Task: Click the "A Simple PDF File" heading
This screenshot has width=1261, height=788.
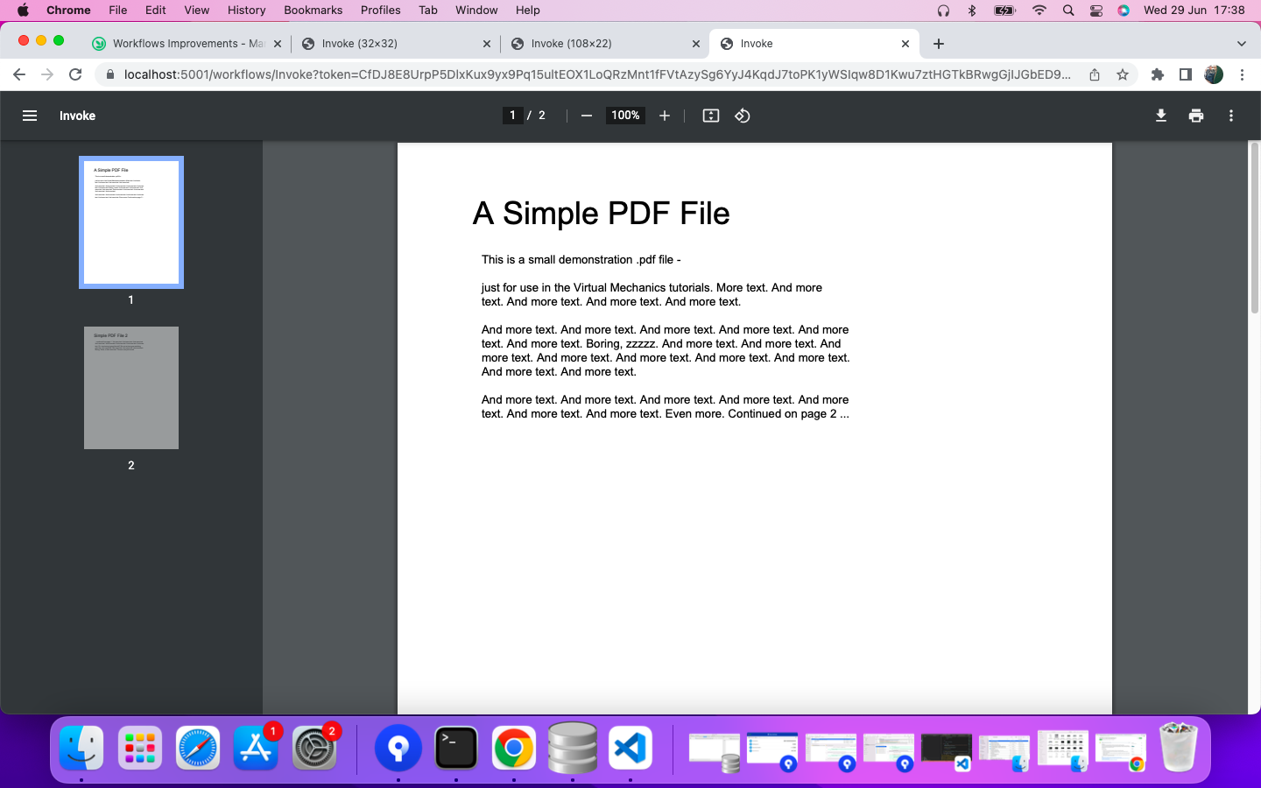Action: pos(601,214)
